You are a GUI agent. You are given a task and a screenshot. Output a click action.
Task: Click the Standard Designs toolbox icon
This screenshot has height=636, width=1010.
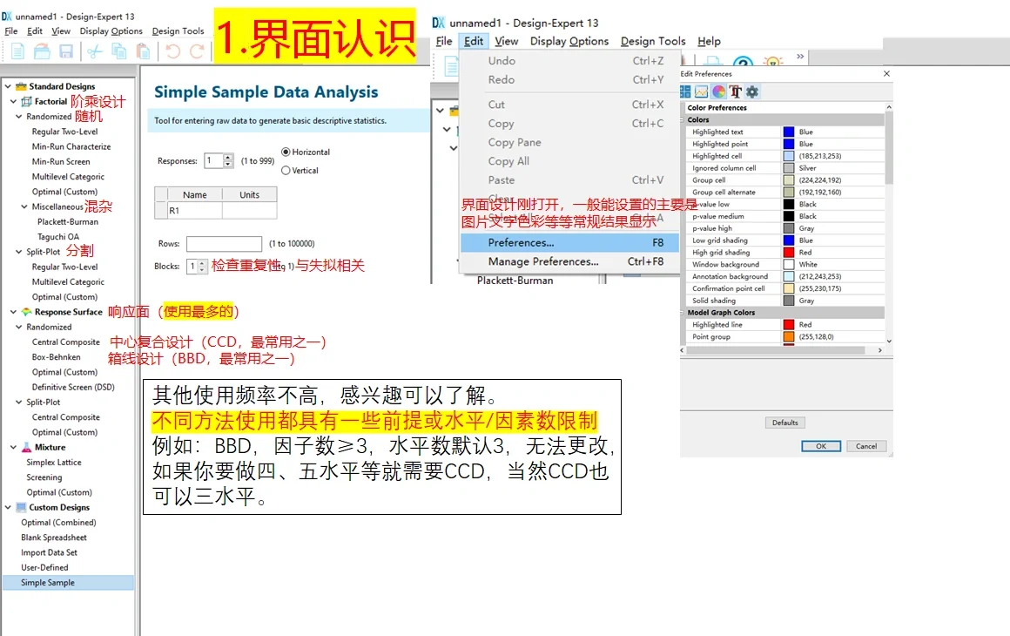coord(21,86)
